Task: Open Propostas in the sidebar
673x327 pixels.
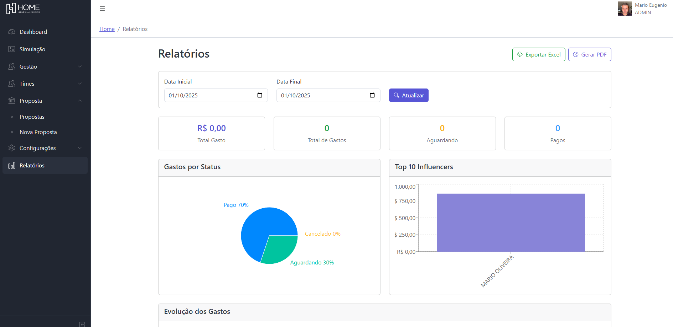Action: 32,117
